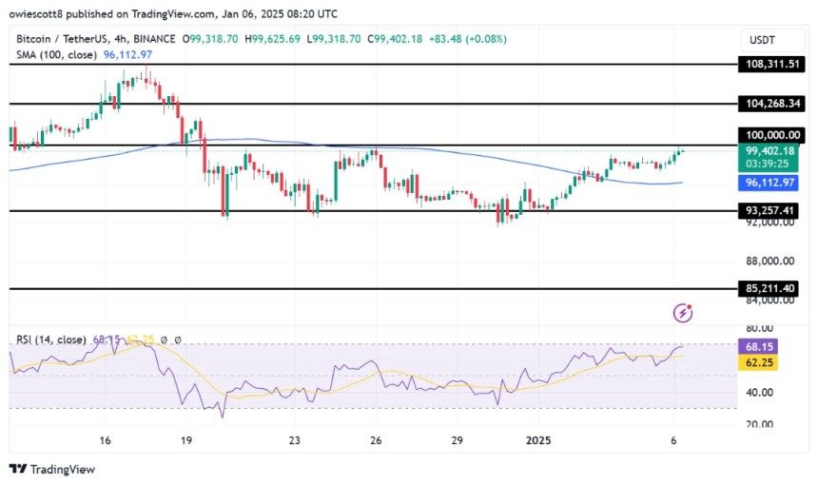Image resolution: width=818 pixels, height=485 pixels.
Task: Open the USDT currency selector
Action: [772, 40]
